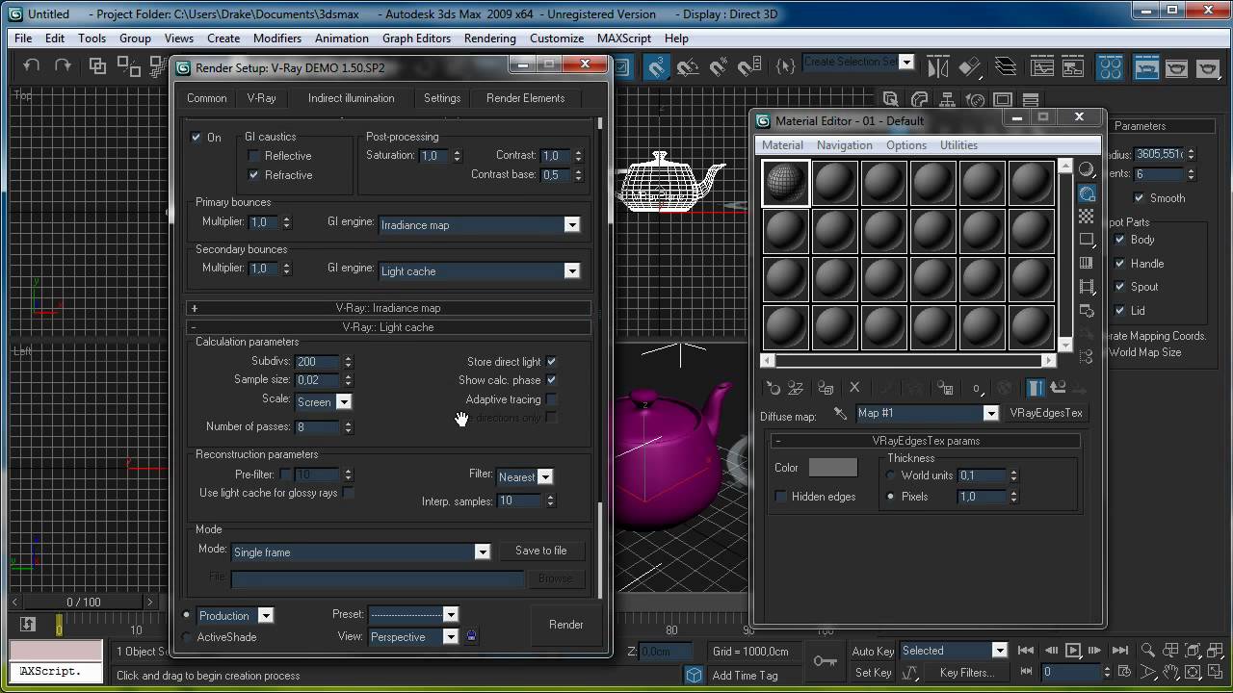Open Material Editor Utilities menu
Viewport: 1233px width, 693px height.
[958, 145]
